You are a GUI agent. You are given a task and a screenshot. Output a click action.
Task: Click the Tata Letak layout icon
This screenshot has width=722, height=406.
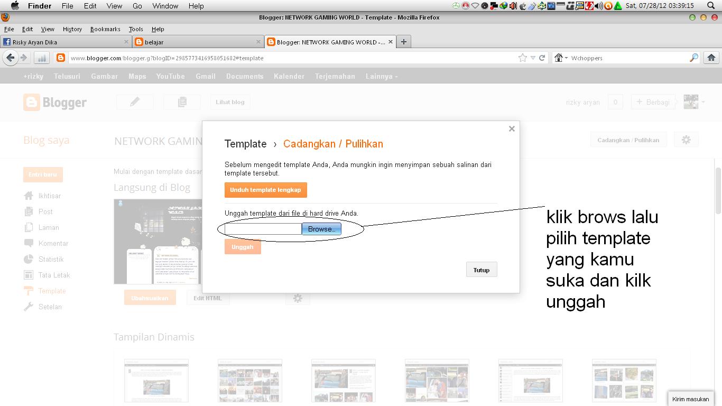click(29, 275)
